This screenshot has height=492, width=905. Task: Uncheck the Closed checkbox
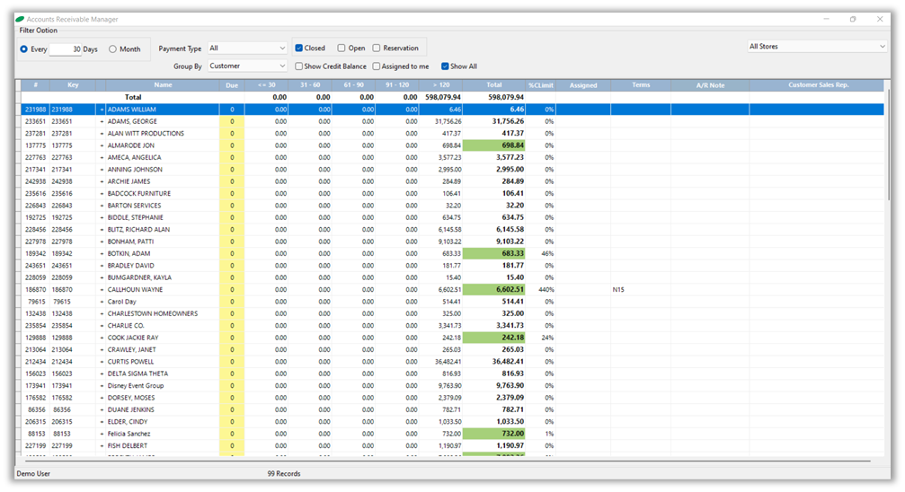pos(300,48)
